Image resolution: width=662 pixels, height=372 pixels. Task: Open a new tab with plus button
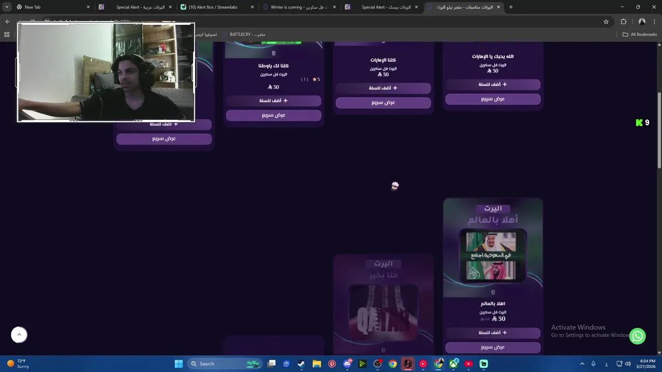tap(511, 7)
